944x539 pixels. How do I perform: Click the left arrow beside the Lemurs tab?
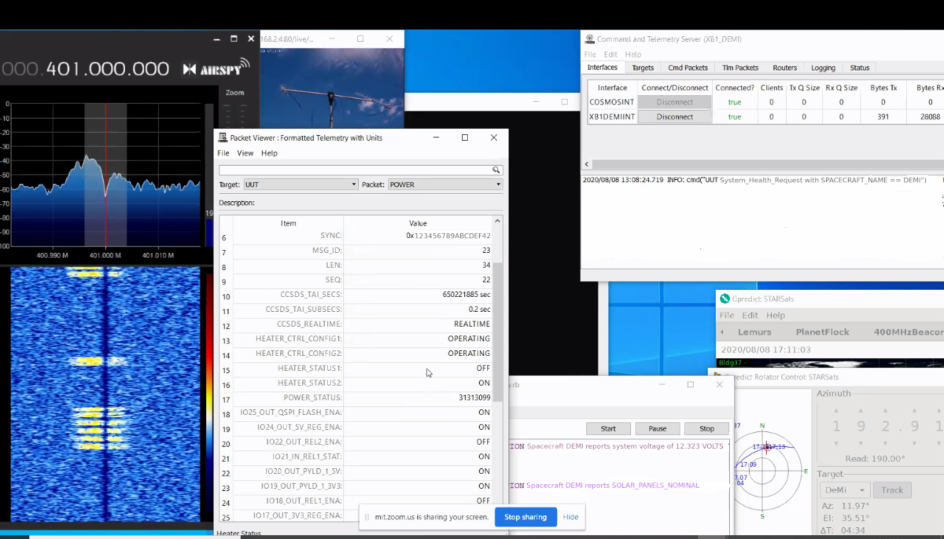tap(722, 332)
